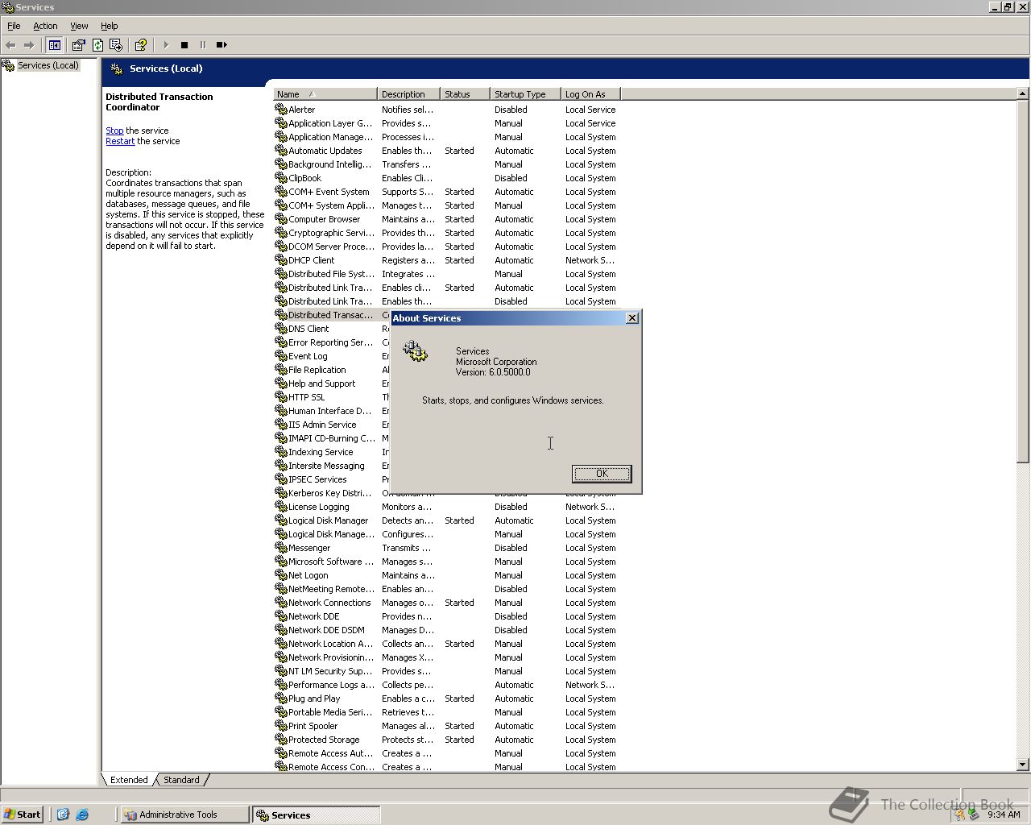The image size is (1031, 825).
Task: Click the Stop Service square icon
Action: click(x=184, y=45)
